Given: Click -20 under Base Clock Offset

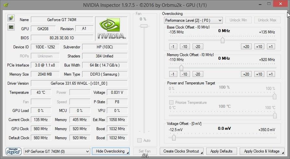Looking at the screenshot, I should coord(198,47).
